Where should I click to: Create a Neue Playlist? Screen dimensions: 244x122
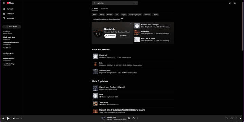point(12,27)
